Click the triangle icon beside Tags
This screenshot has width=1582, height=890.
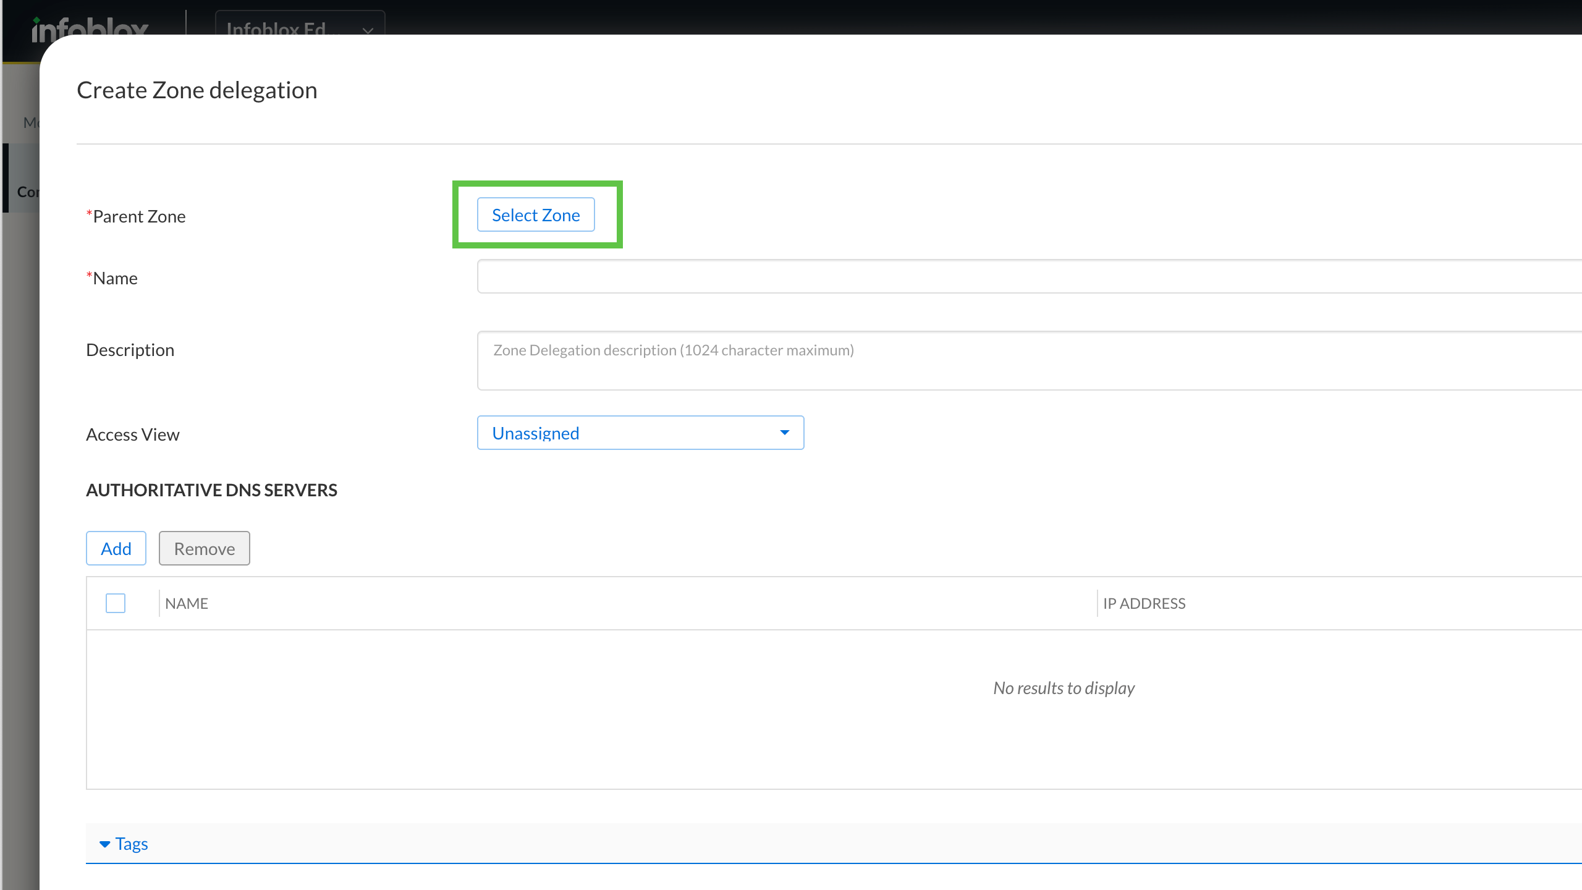tap(104, 844)
